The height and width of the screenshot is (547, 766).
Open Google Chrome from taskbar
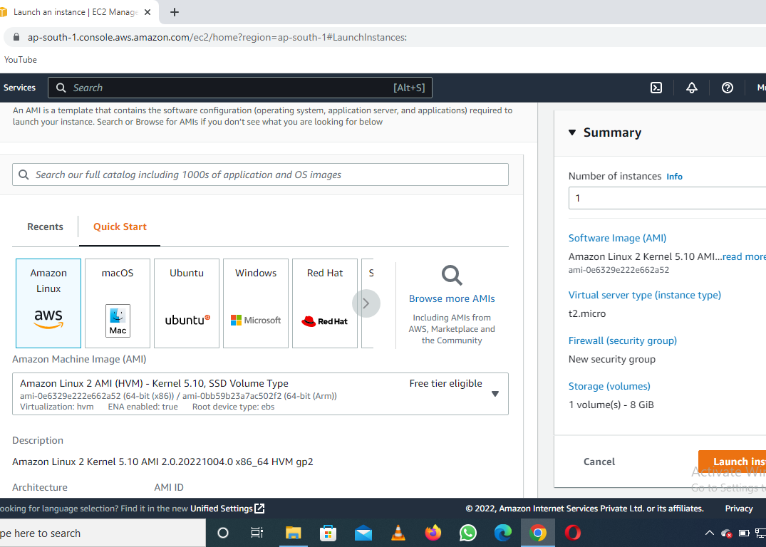(538, 533)
